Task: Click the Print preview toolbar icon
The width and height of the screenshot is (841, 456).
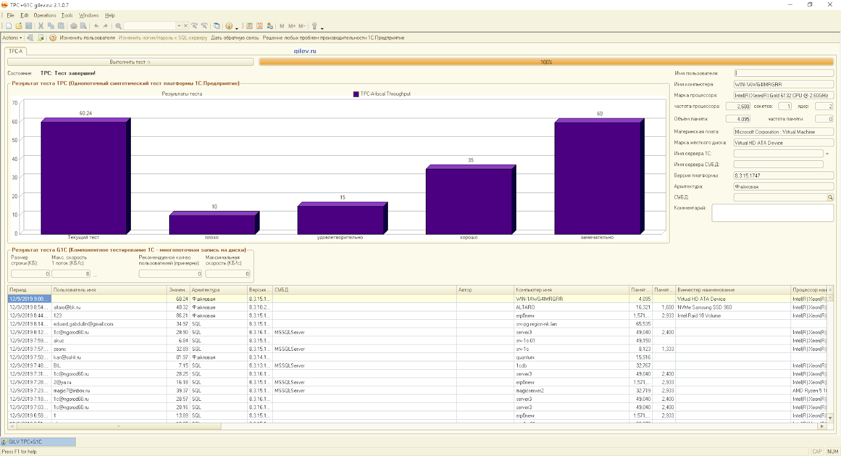Action: [83, 26]
